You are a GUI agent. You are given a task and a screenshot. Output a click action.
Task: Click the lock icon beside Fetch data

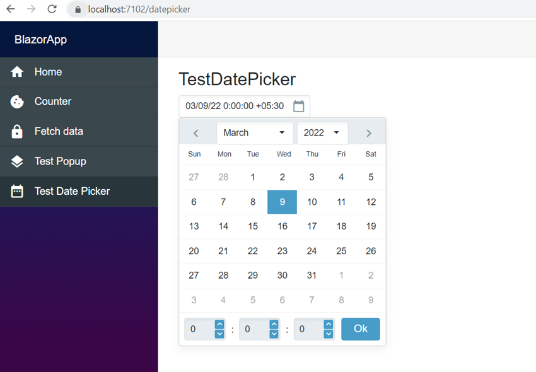tap(17, 131)
